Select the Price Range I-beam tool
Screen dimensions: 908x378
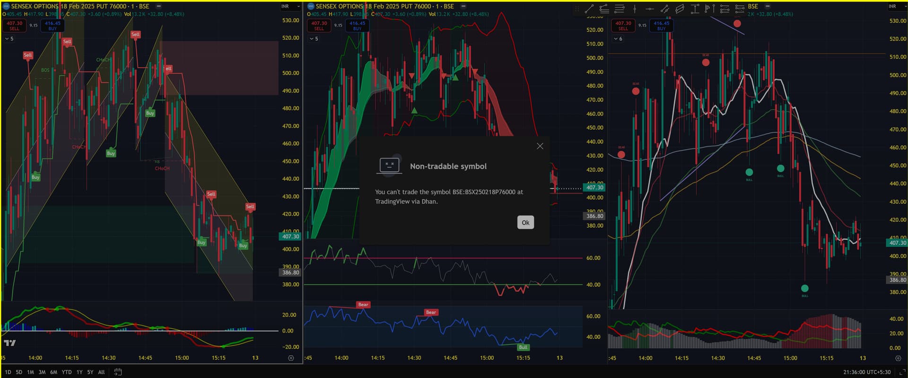[x=695, y=8]
